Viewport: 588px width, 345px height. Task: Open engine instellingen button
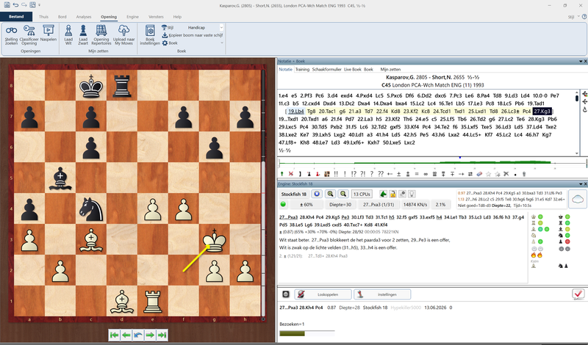[x=382, y=294]
